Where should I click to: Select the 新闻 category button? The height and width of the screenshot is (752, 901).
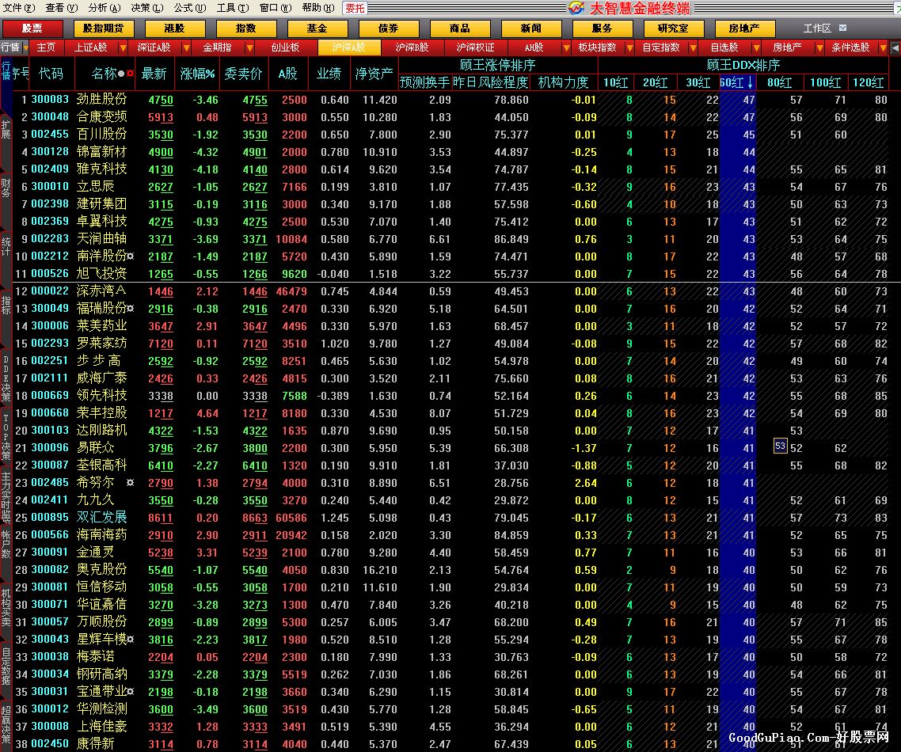click(x=531, y=28)
